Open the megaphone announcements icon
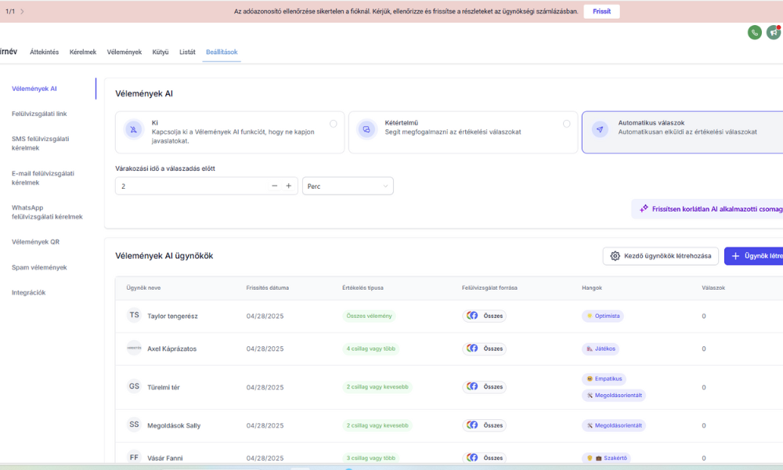Viewport: 783px width, 470px height. [774, 32]
